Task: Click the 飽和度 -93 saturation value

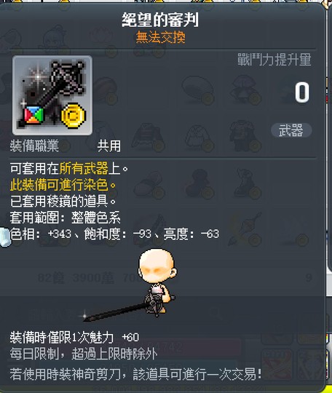Action: tap(118, 234)
